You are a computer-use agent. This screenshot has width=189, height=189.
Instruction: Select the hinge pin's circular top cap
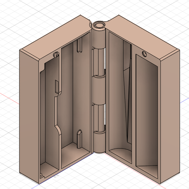click(99, 25)
